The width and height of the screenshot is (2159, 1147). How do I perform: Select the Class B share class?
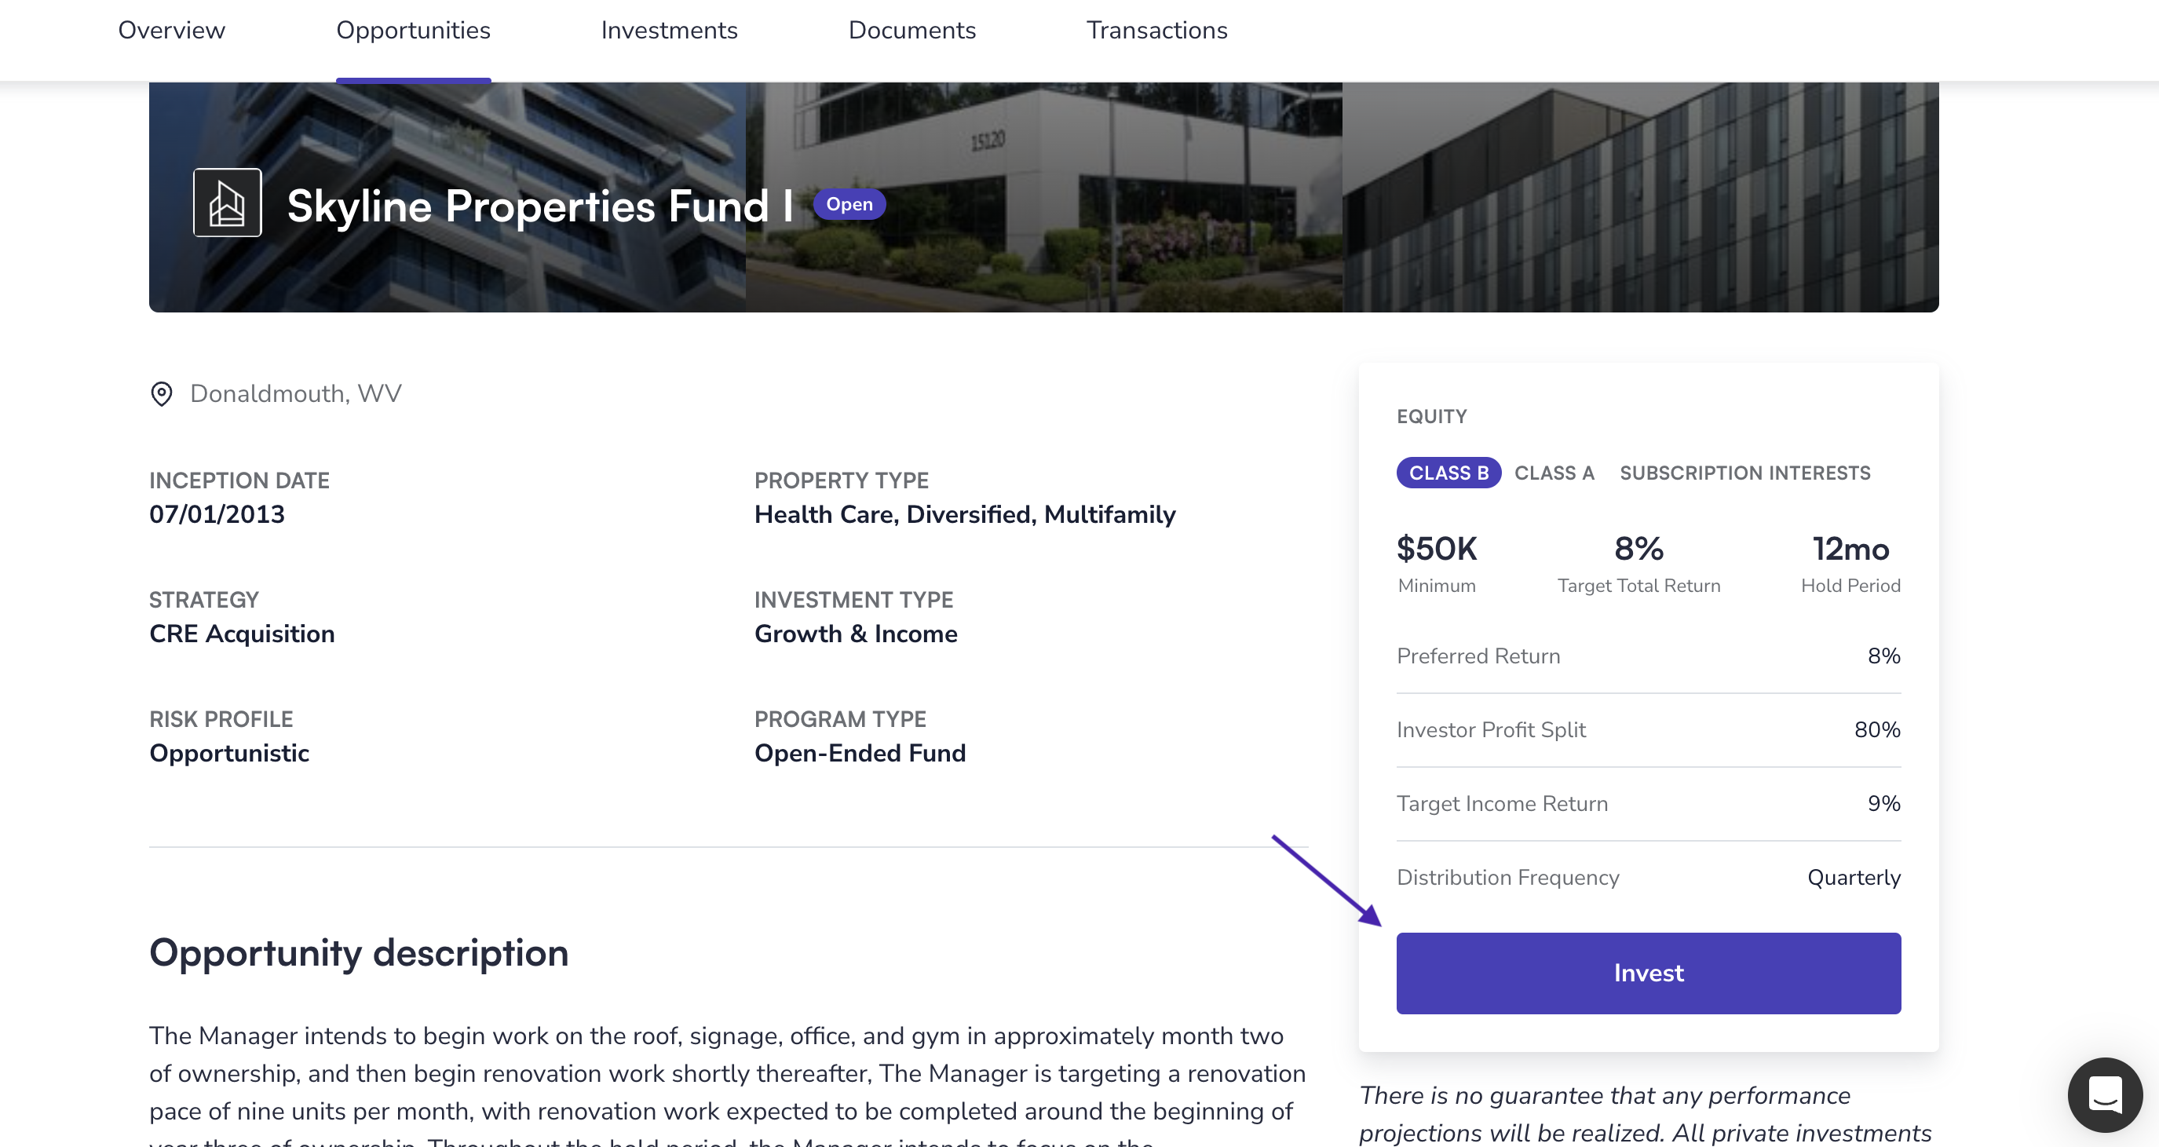pos(1448,473)
